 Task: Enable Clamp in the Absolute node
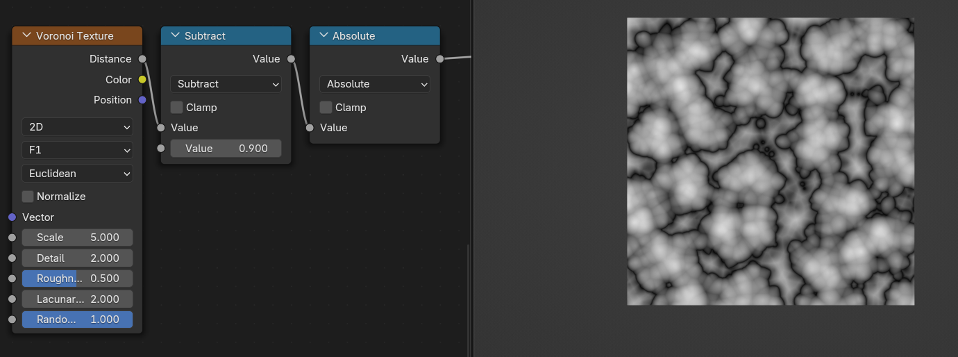click(x=326, y=108)
